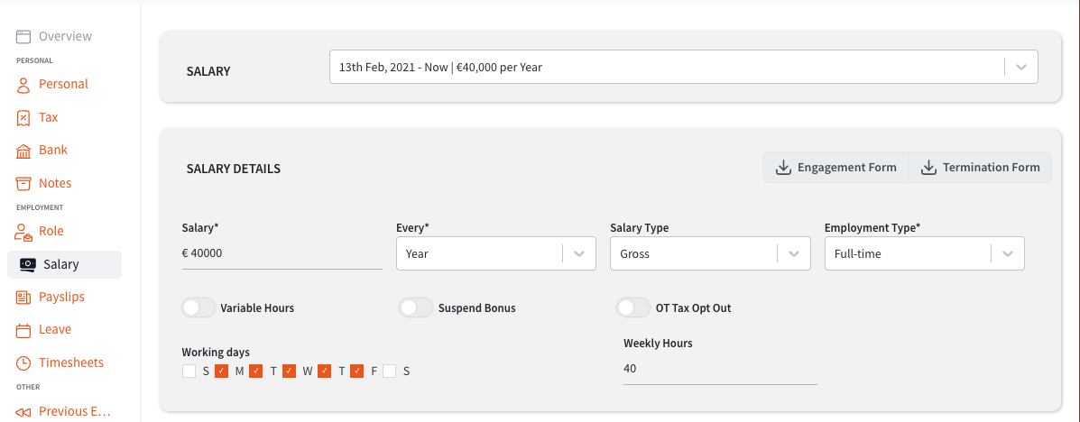
Task: Turn on OT Tax Opt Out
Action: pyautogui.click(x=633, y=307)
